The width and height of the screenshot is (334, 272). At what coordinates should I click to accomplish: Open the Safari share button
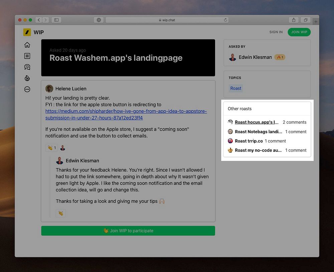(x=294, y=20)
